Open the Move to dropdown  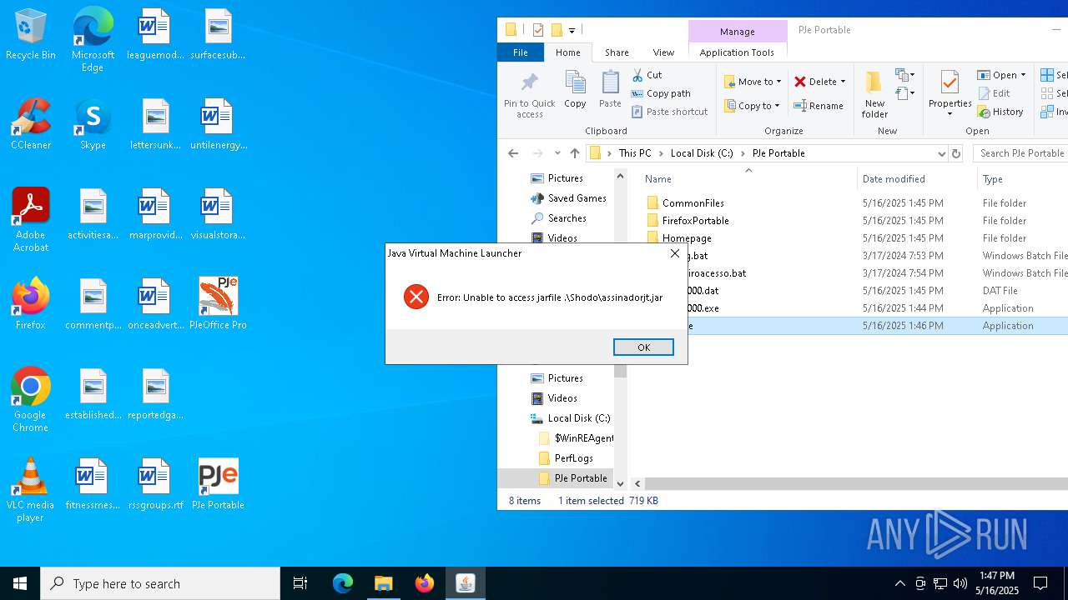pyautogui.click(x=753, y=82)
